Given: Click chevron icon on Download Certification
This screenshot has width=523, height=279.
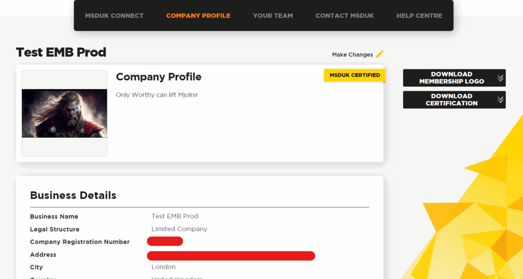Looking at the screenshot, I should tap(500, 99).
